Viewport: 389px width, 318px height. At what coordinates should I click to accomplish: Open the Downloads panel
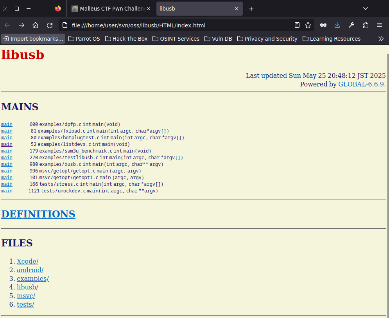pos(337,25)
